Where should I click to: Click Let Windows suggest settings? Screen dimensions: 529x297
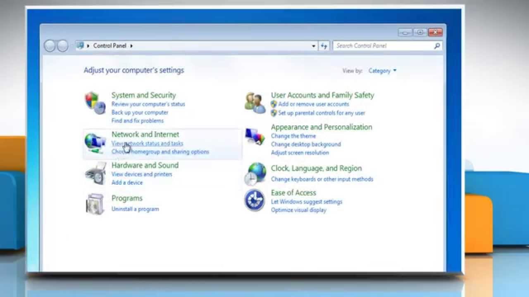[307, 202]
